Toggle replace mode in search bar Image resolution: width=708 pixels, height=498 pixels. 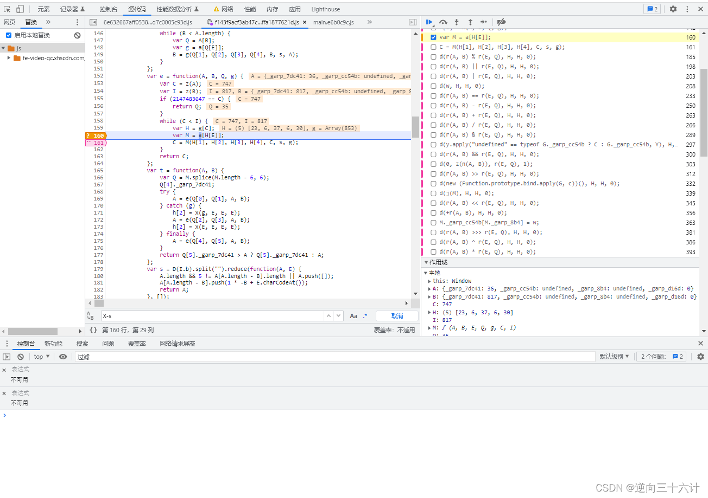pyautogui.click(x=91, y=316)
